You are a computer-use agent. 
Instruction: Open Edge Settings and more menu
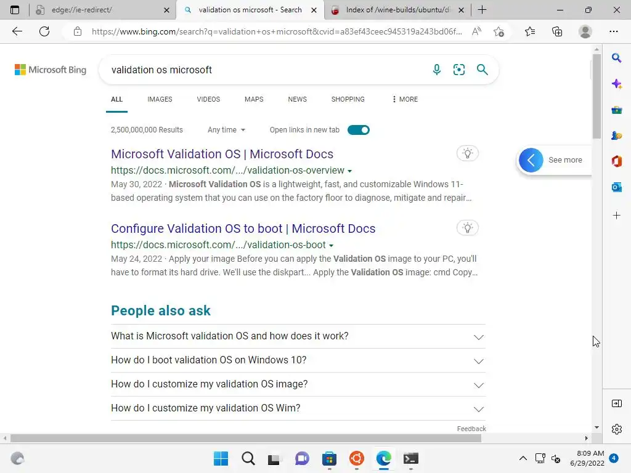(614, 31)
